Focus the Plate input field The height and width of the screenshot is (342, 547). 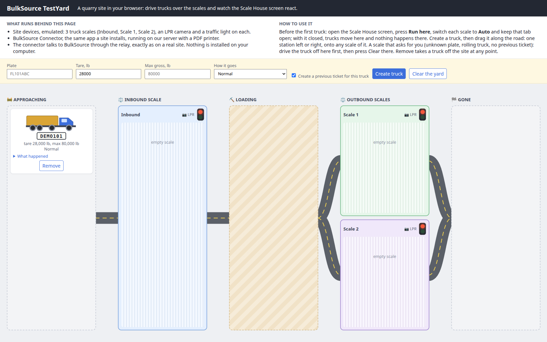40,74
